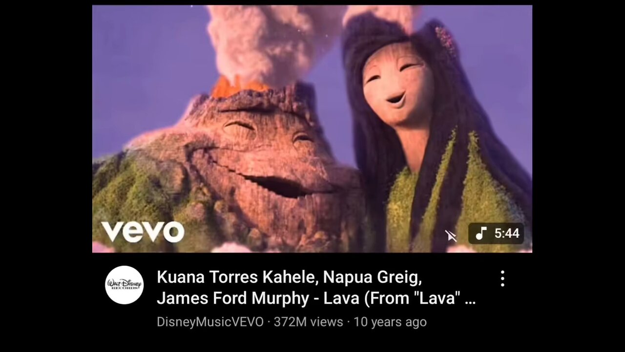Click the truncated ellipsis ending the title

470,300
